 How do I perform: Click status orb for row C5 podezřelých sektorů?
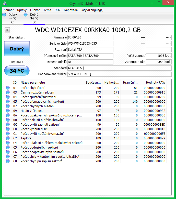[8, 147]
